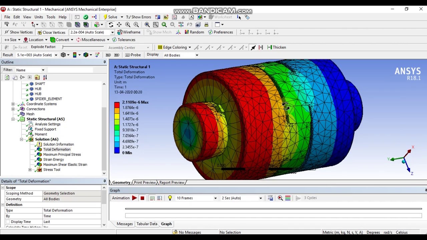427x240 pixels.
Task: Open the Edge Coloring dropdown
Action: coord(189,47)
